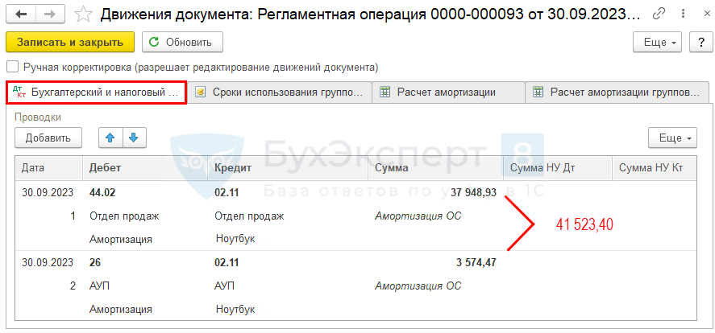Click Ноутбук in the first entry

235,239
